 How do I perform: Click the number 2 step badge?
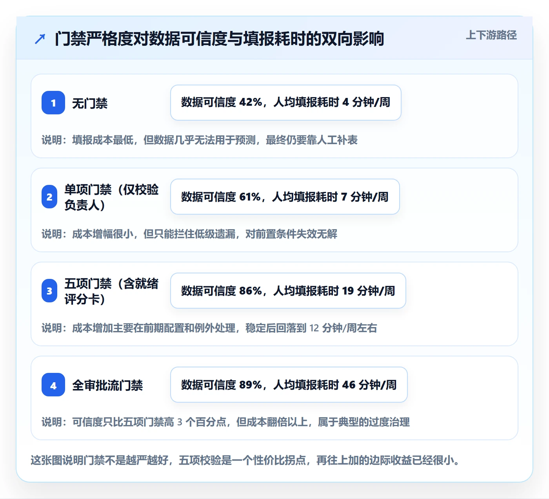click(x=49, y=197)
